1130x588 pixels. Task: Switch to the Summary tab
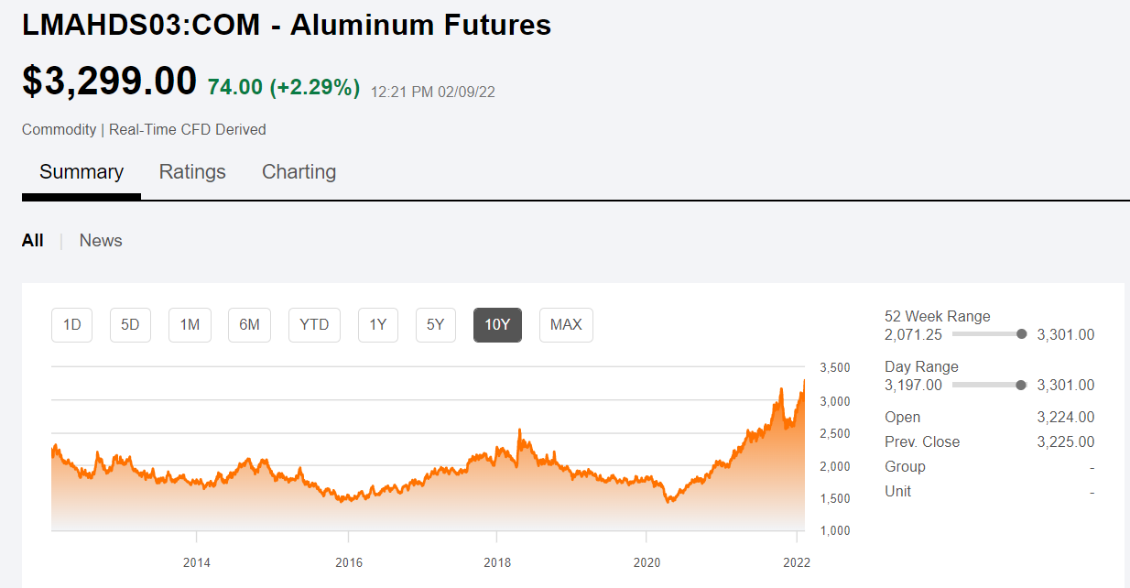(x=81, y=172)
